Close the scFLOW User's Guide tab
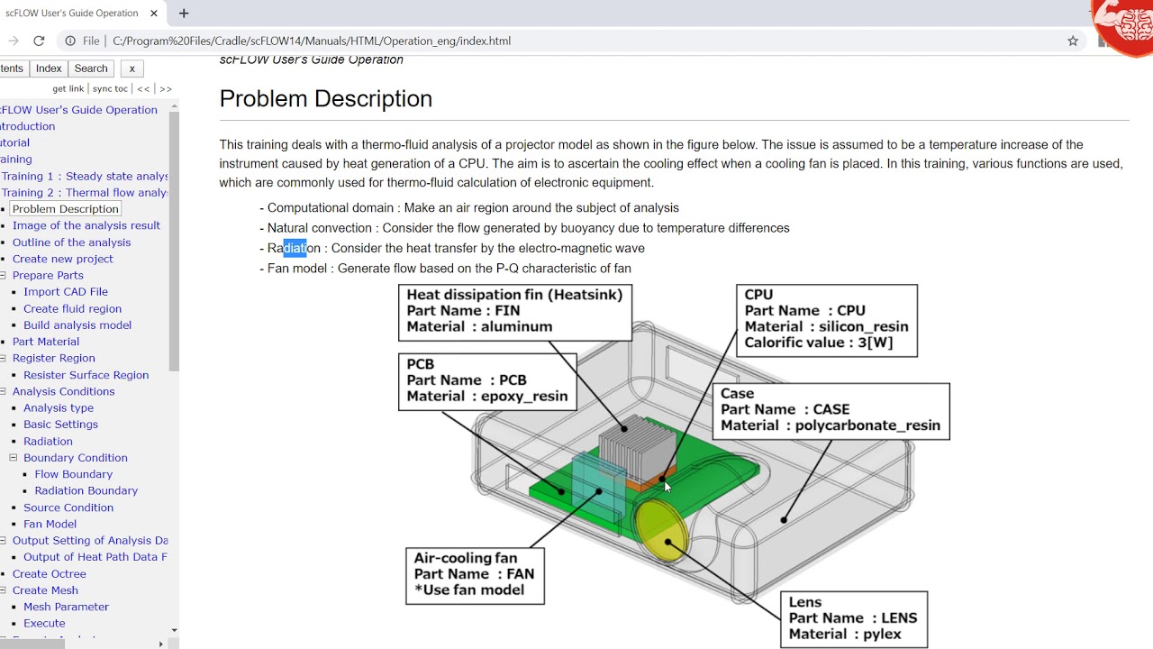Viewport: 1153px width, 649px height. [154, 14]
